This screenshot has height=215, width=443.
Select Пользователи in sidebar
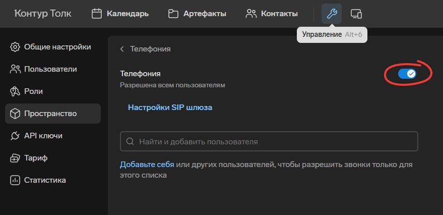tap(53, 69)
